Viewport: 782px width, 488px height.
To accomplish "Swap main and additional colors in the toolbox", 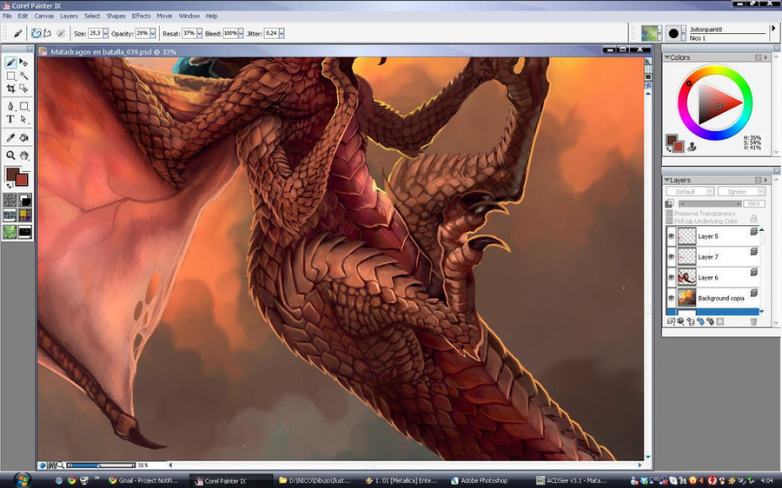I will [x=10, y=186].
